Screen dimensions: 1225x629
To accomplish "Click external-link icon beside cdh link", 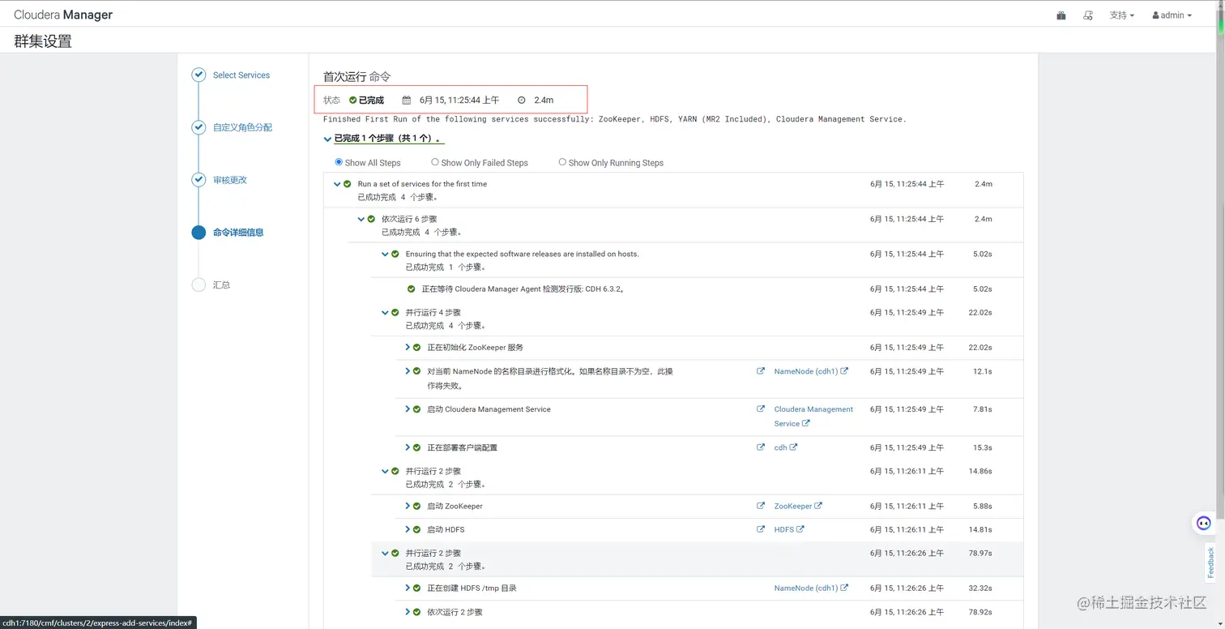I will pos(794,447).
